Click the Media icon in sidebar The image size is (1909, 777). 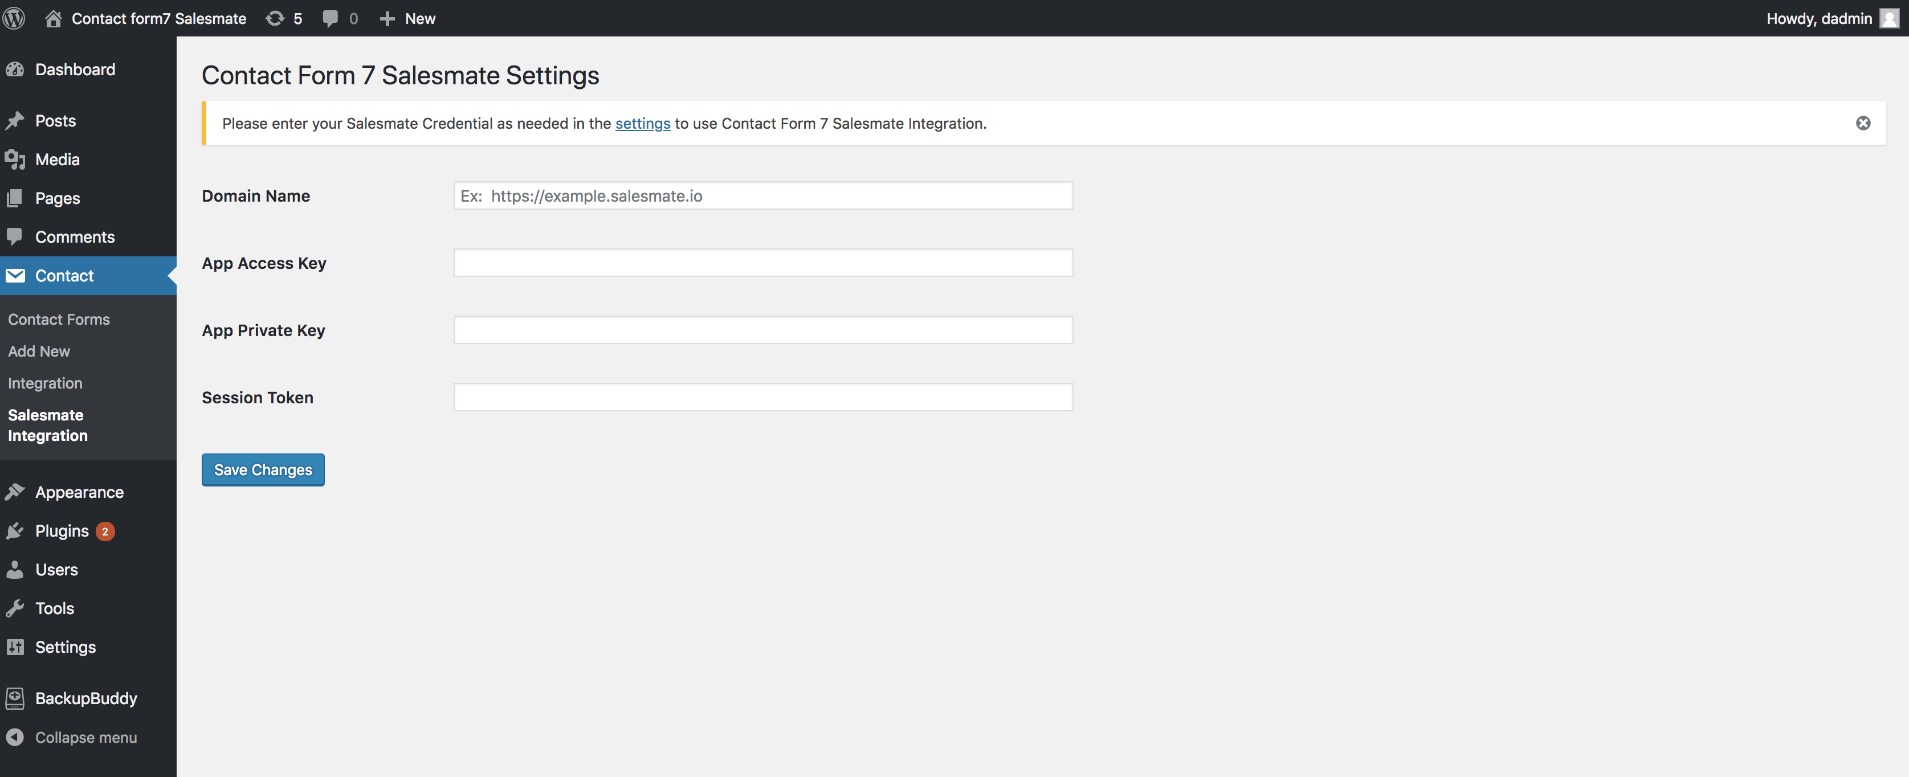(15, 160)
